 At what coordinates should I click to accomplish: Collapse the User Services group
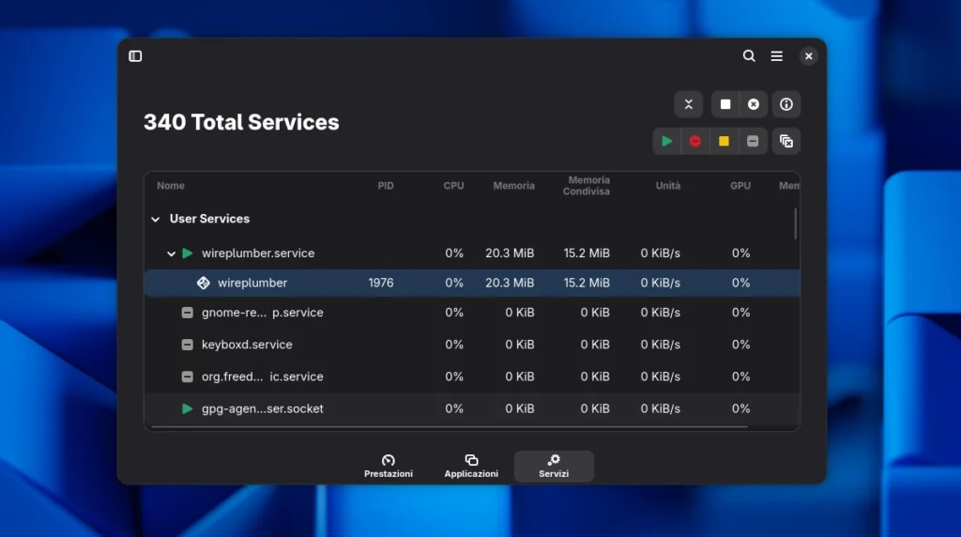pos(156,219)
